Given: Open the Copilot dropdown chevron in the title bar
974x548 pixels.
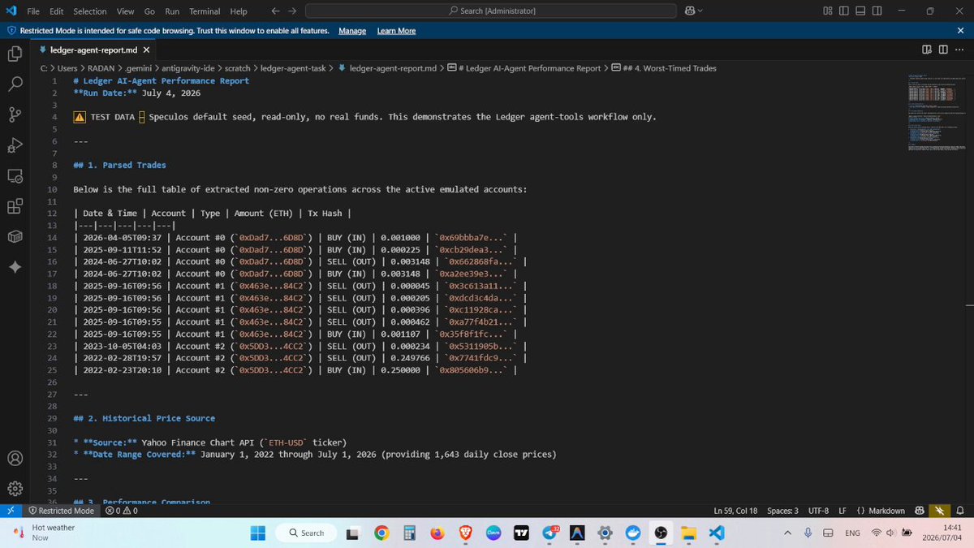Looking at the screenshot, I should coord(700,11).
